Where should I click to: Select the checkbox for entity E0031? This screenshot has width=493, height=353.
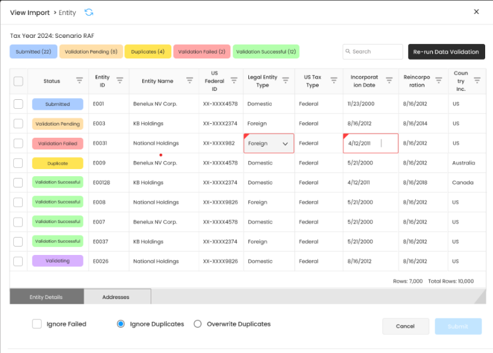[x=18, y=143]
